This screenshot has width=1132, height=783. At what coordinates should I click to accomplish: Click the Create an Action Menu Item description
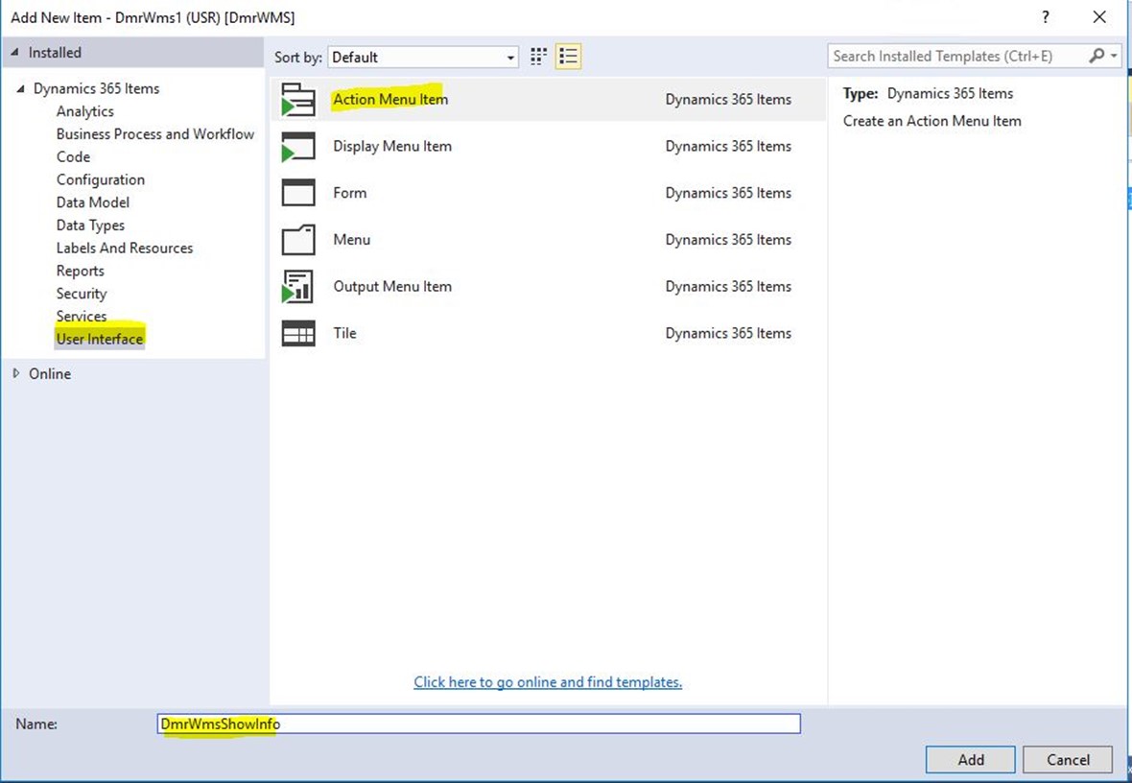(932, 121)
